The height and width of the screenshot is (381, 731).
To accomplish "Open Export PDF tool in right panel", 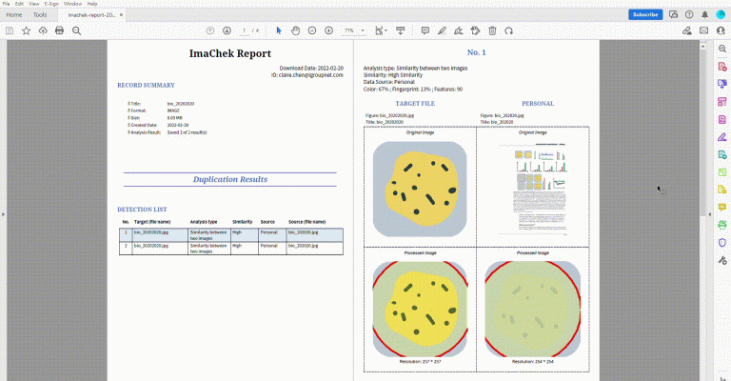I will point(722,84).
